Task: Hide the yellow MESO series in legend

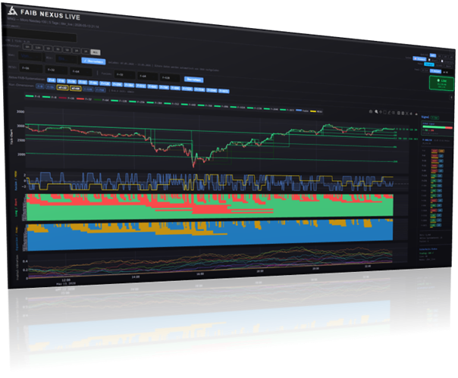Action: (x=316, y=111)
